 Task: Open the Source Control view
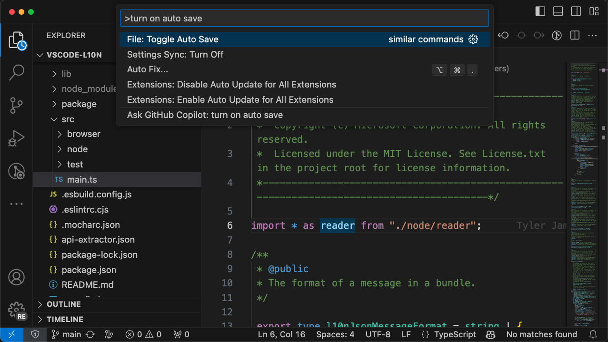point(16,105)
